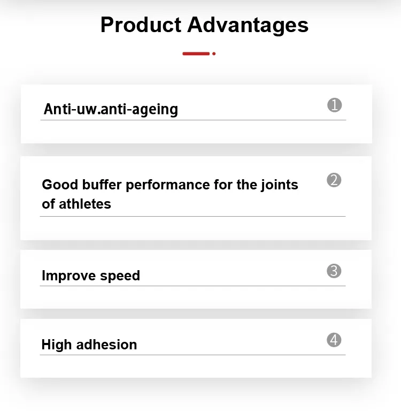401x413 pixels.
Task: Click the number 1 circle badge
Action: tap(334, 105)
